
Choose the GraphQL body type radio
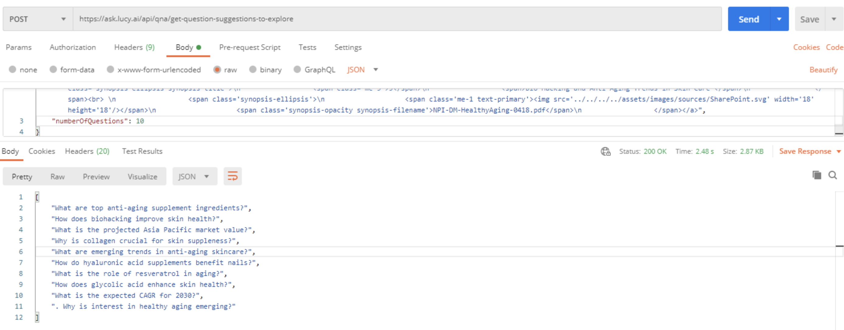pyautogui.click(x=297, y=70)
